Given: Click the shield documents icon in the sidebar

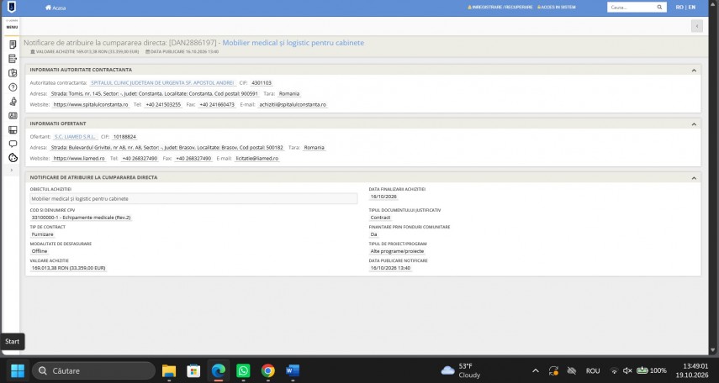Looking at the screenshot, I should pyautogui.click(x=13, y=73).
